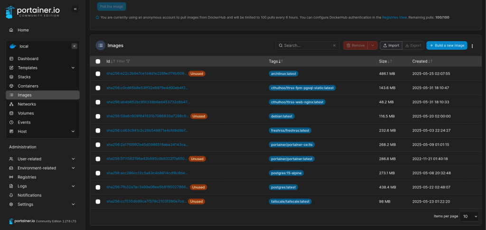Collapse the sidebar with double-chevron icon
This screenshot has width=486, height=230.
click(75, 9)
